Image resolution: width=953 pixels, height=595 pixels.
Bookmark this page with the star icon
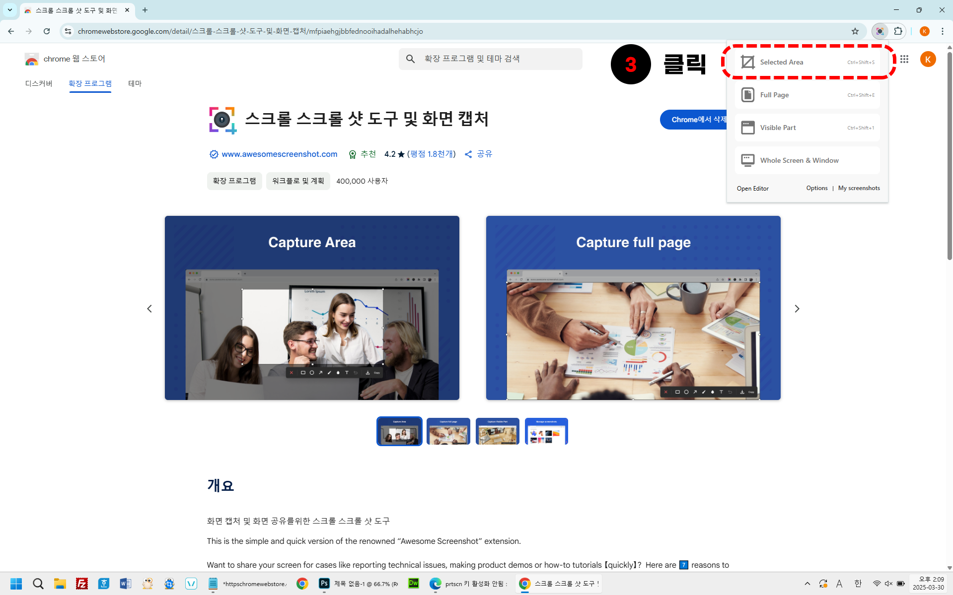pos(855,31)
